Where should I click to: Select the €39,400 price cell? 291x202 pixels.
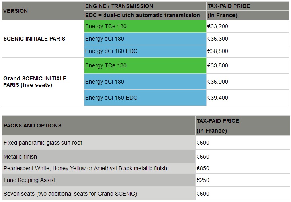(217, 98)
